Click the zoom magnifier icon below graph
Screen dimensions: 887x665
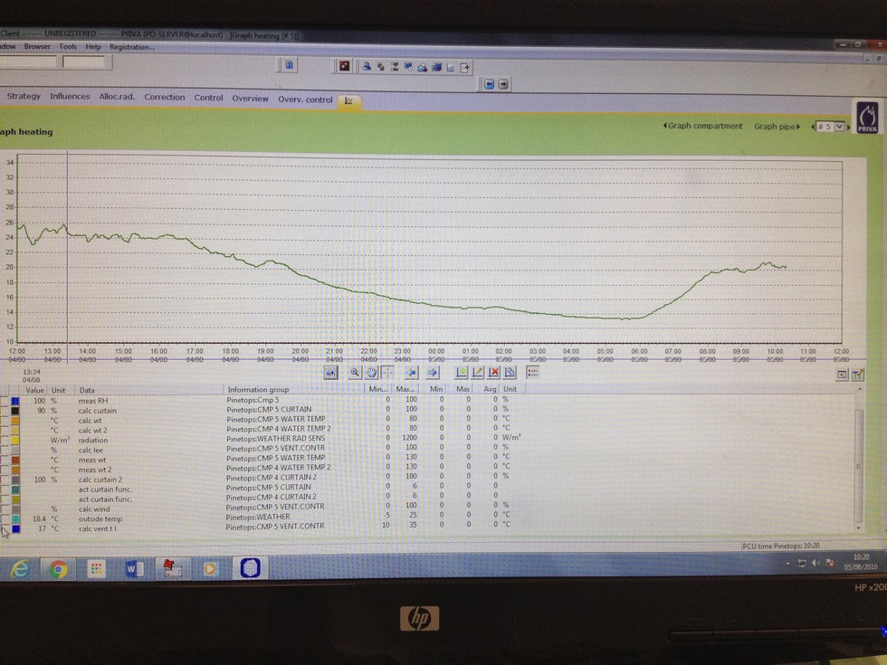coord(355,372)
